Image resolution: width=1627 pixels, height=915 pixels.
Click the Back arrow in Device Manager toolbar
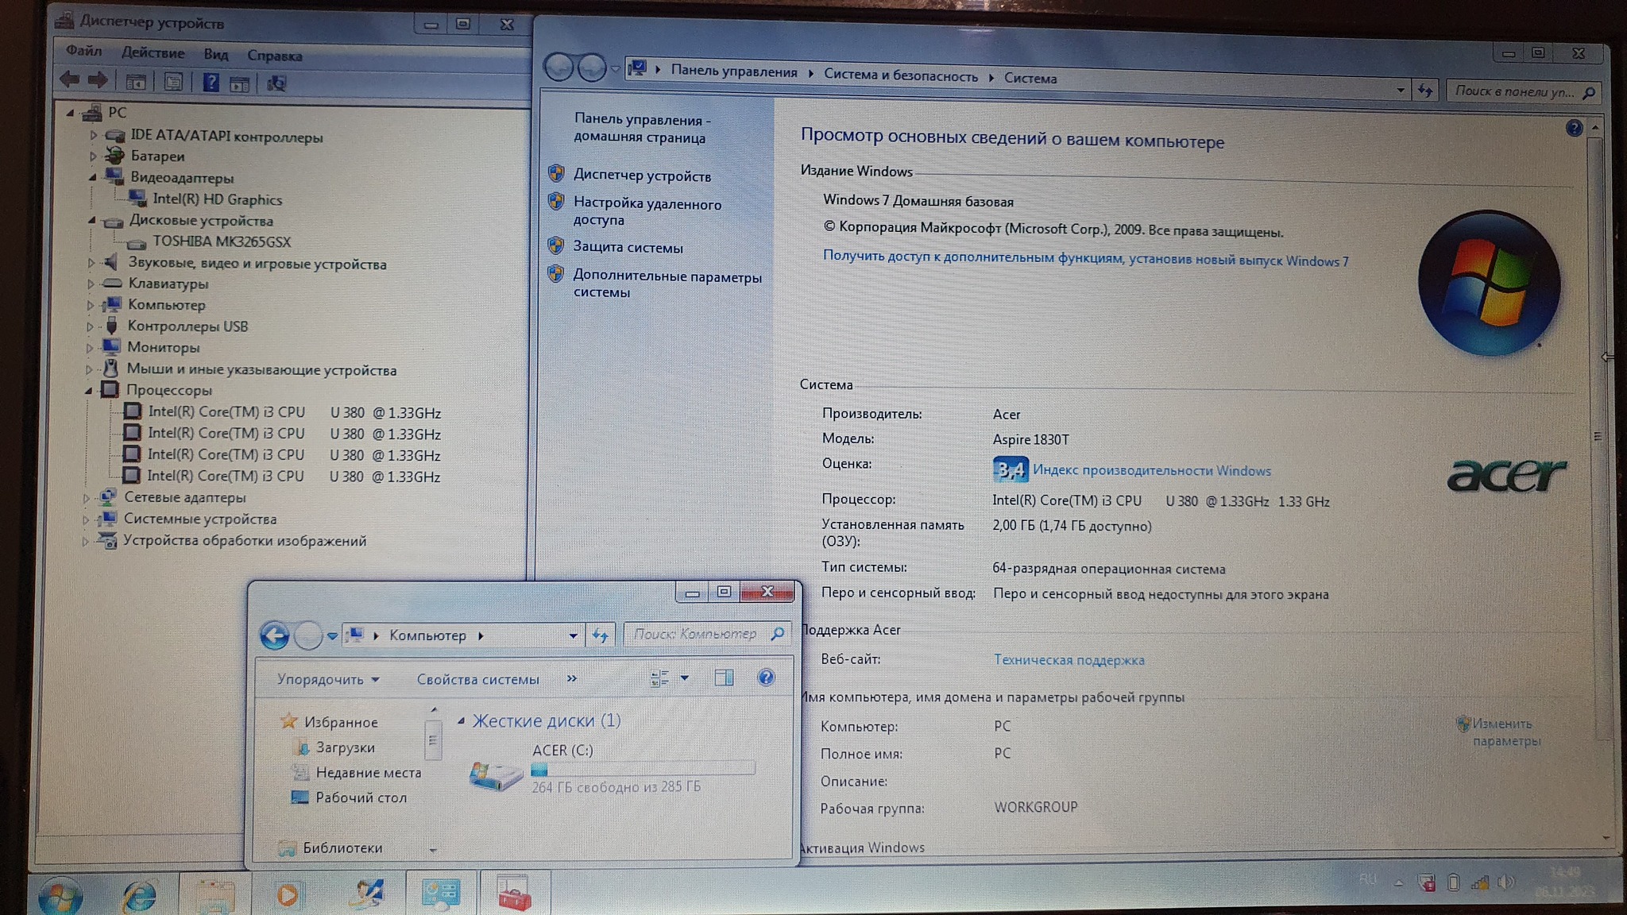(x=70, y=79)
